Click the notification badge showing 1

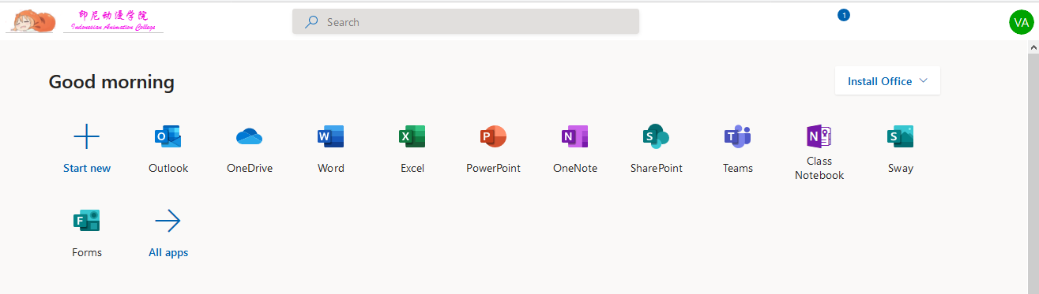844,15
